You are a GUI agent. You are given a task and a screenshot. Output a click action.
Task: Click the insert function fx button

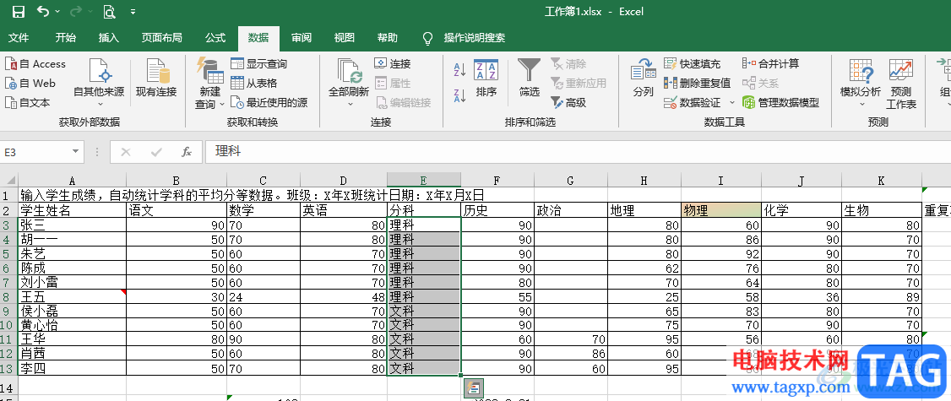tap(187, 152)
